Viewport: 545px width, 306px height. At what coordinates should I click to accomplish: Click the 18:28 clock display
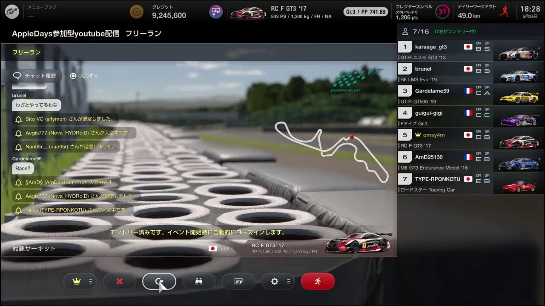click(x=530, y=8)
